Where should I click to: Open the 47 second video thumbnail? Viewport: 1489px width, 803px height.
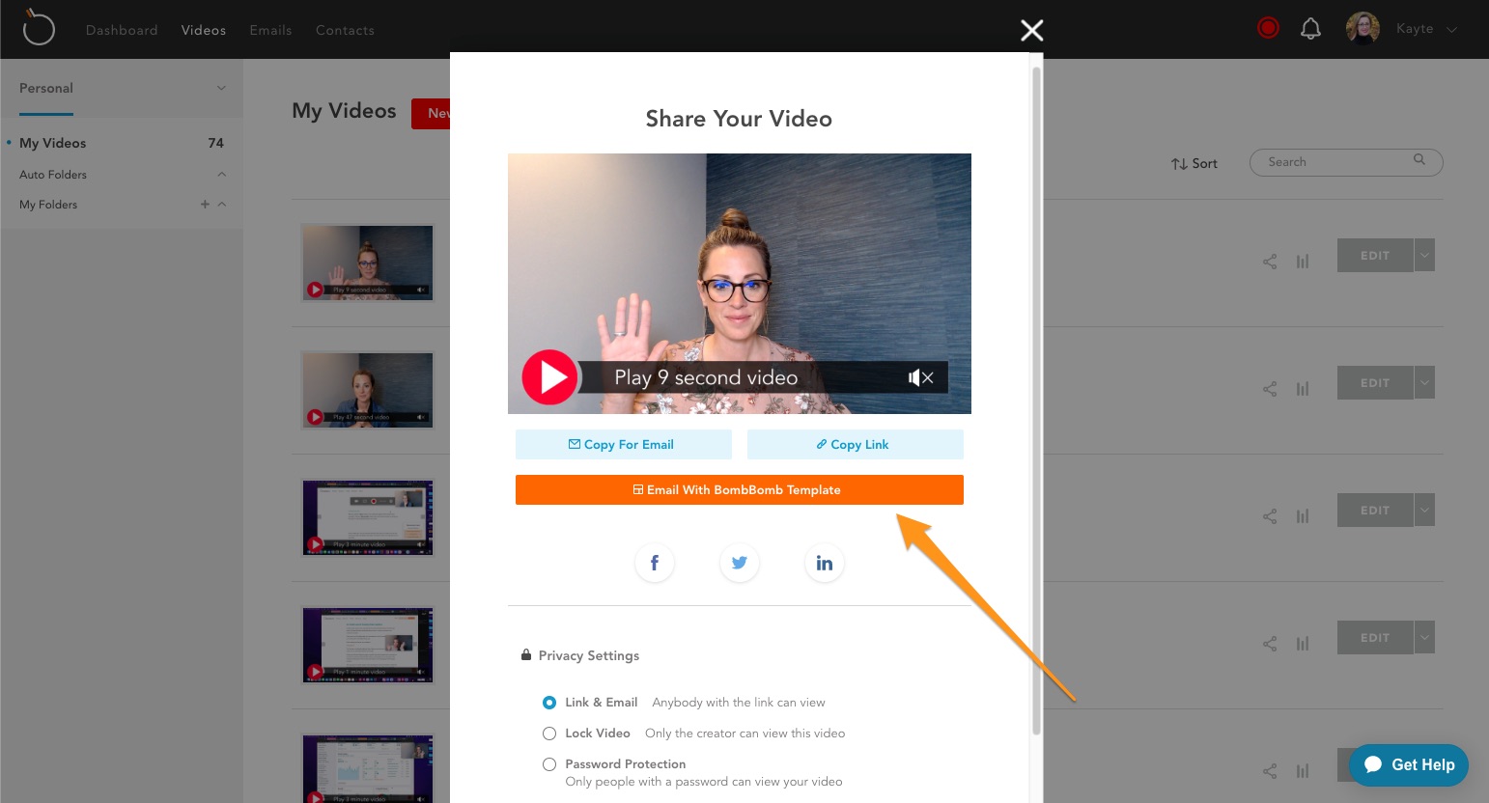tap(368, 390)
